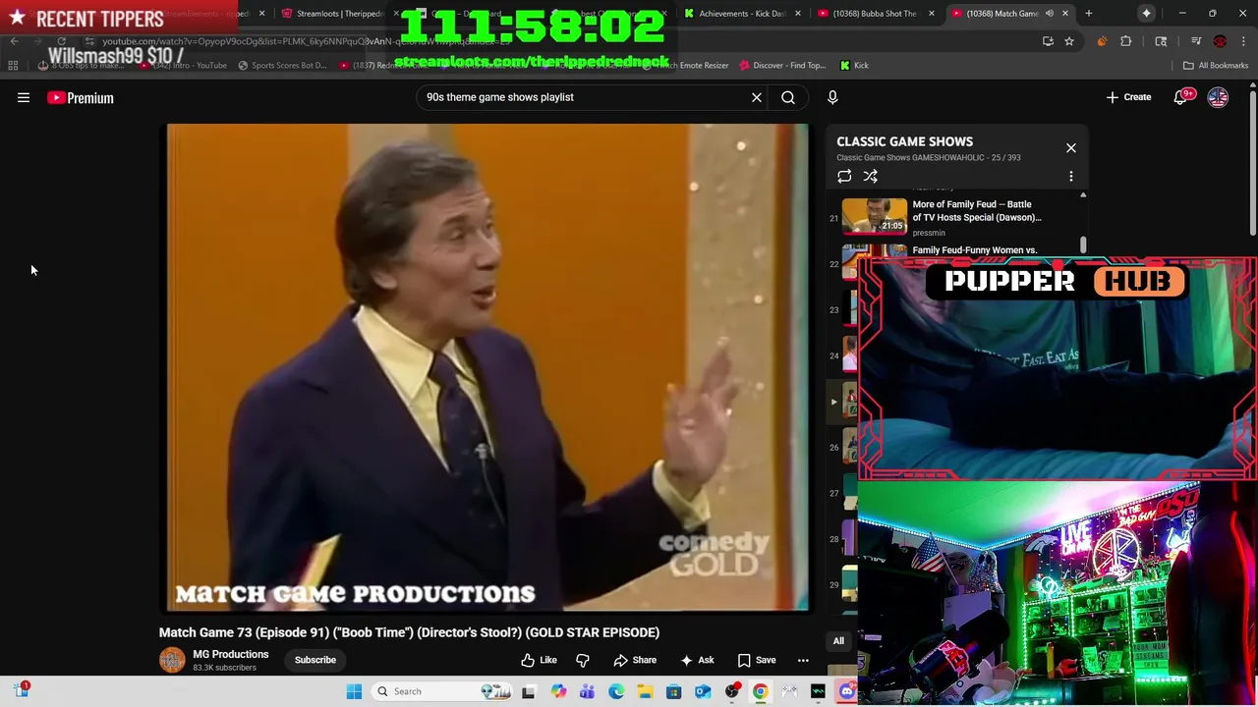Image resolution: width=1258 pixels, height=707 pixels.
Task: Open Microsoft Store from taskbar
Action: click(673, 691)
